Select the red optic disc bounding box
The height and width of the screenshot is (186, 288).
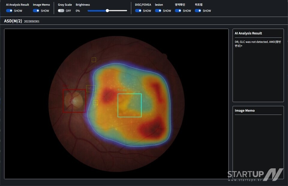pos(74,101)
